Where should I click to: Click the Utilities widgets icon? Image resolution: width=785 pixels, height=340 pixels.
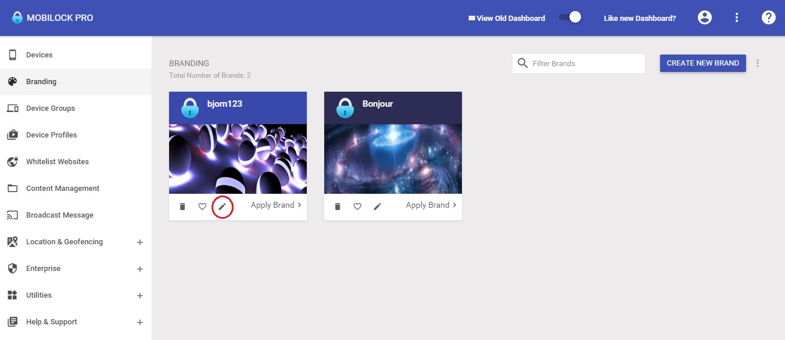pos(12,295)
